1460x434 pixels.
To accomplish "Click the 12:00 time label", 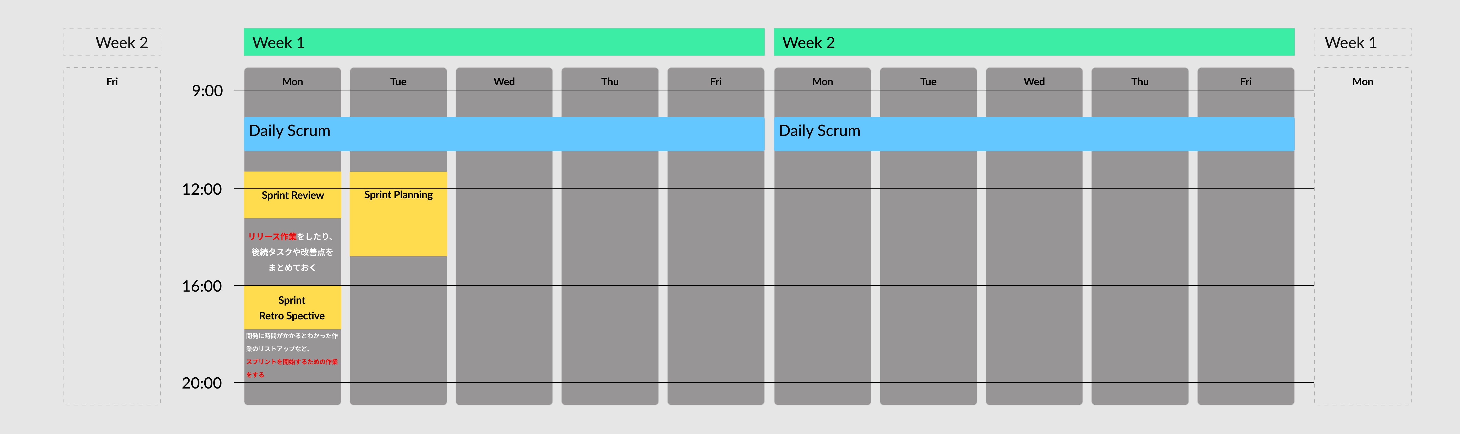I will click(202, 189).
